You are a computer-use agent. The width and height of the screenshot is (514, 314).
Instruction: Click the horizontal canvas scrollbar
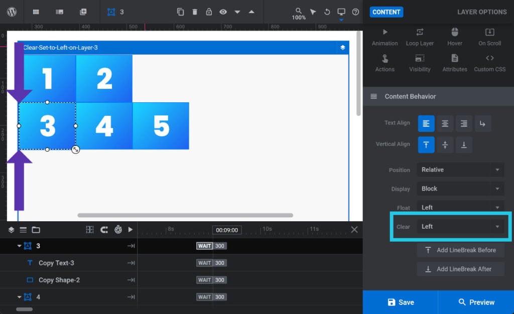pyautogui.click(x=185, y=215)
